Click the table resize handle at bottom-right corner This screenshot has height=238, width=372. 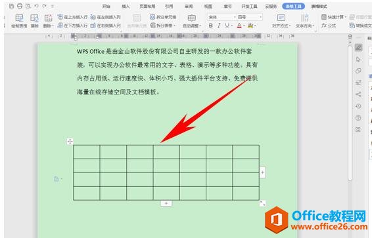pyautogui.click(x=263, y=203)
